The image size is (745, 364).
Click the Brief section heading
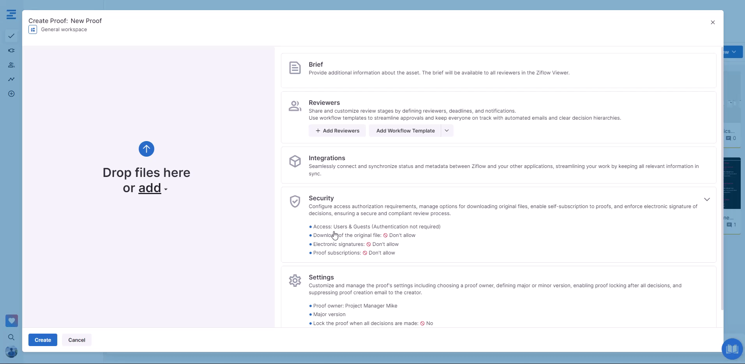tap(316, 64)
